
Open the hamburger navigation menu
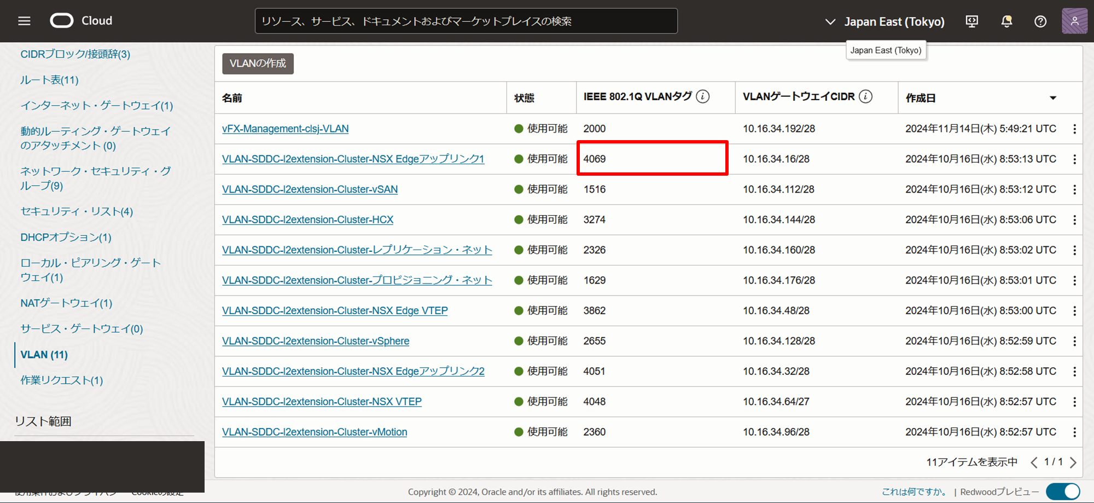tap(24, 21)
